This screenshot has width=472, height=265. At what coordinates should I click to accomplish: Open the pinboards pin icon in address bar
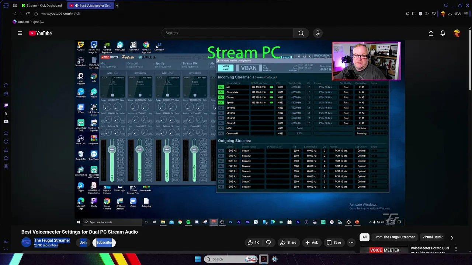point(407,14)
